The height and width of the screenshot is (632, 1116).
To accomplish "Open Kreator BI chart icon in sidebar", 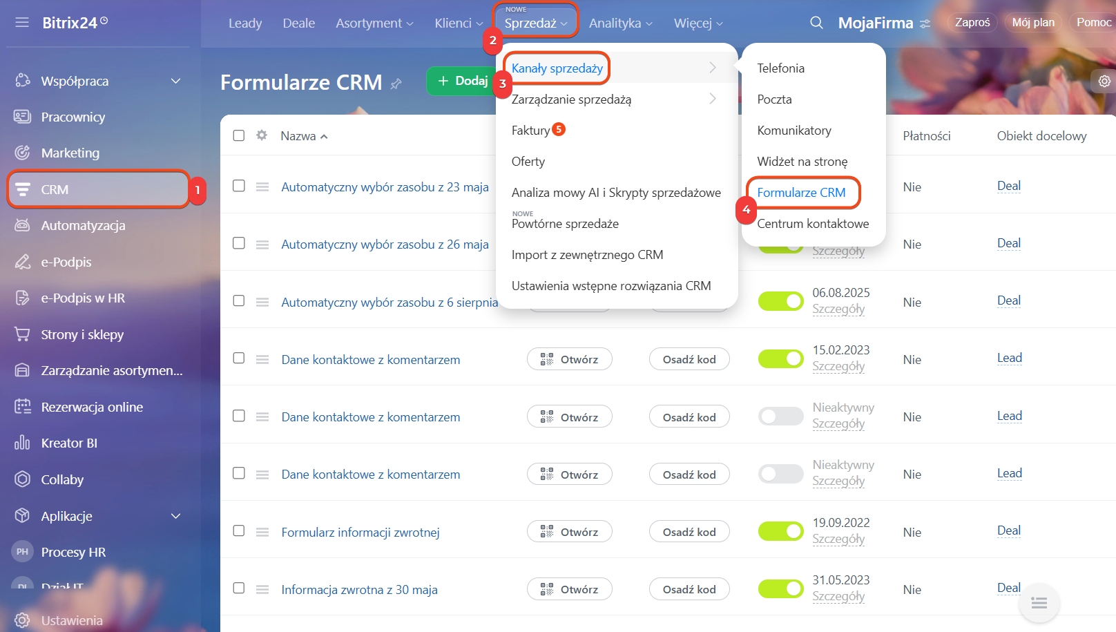I will [x=23, y=443].
